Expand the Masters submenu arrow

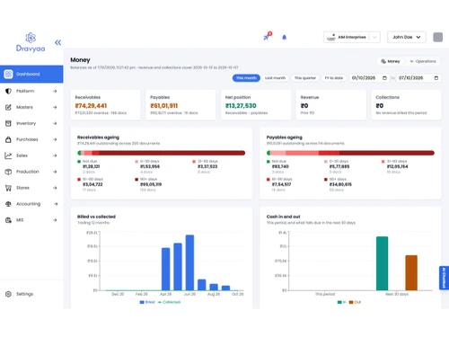click(x=55, y=107)
